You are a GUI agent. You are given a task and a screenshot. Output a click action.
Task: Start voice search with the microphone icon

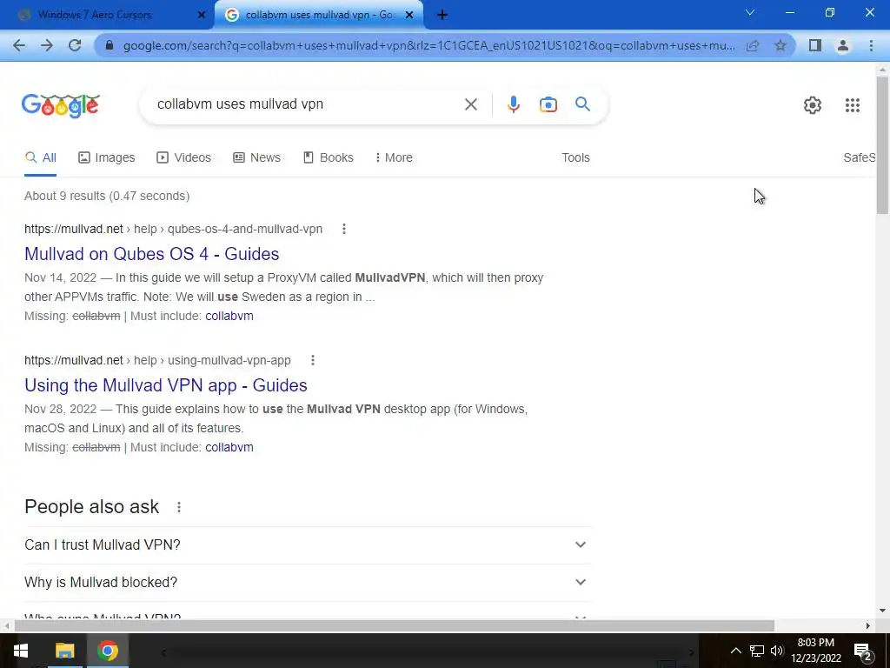tap(513, 104)
